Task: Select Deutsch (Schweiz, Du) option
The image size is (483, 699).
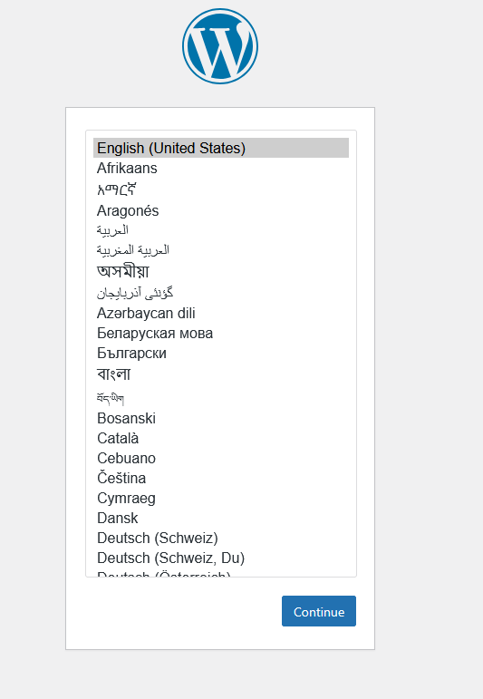Action: 221,558
